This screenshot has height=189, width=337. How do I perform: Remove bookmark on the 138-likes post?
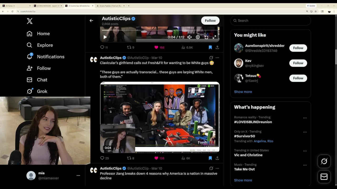pos(210,158)
